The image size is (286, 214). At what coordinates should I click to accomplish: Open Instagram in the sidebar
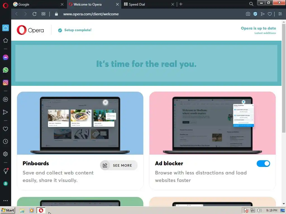[6, 82]
